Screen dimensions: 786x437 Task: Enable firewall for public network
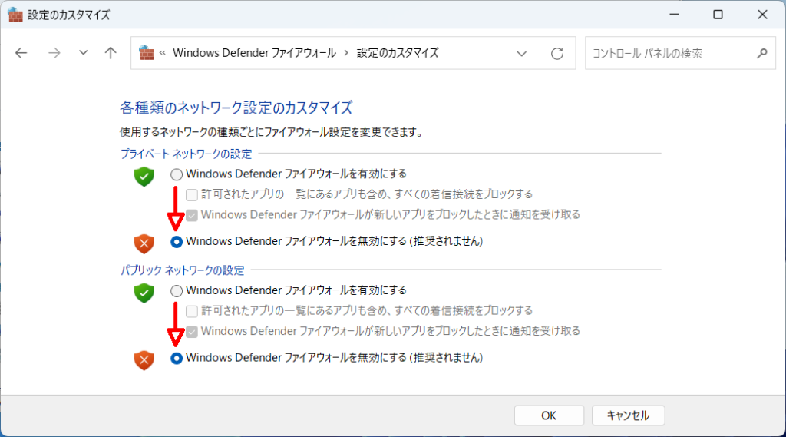click(177, 291)
